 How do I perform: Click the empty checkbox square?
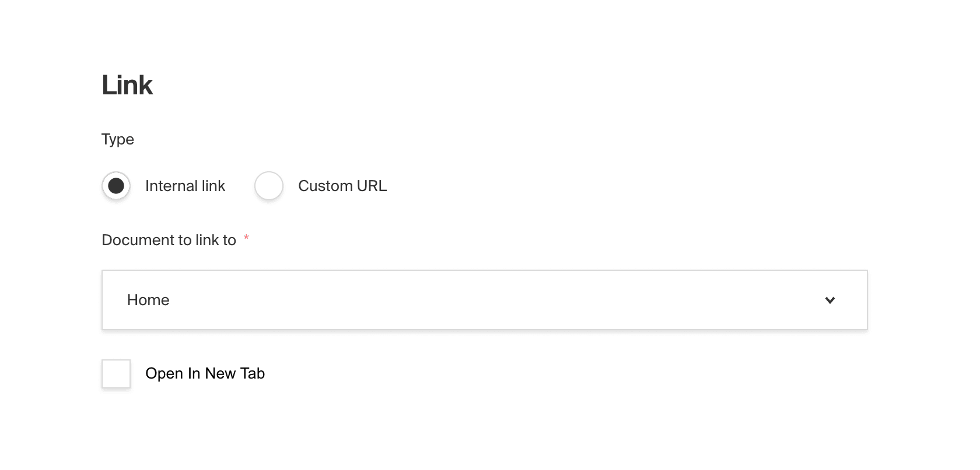pyautogui.click(x=116, y=374)
